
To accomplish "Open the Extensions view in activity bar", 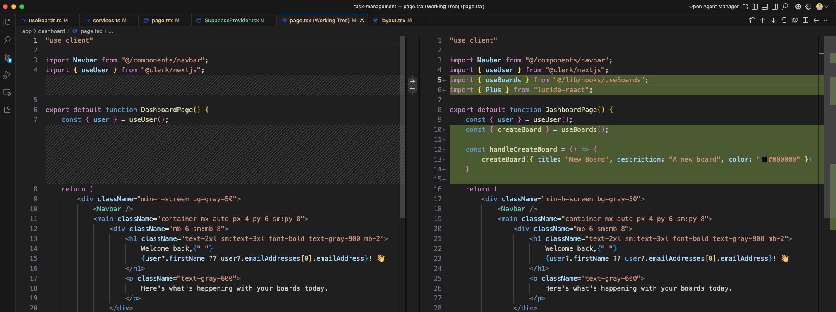I will (7, 110).
